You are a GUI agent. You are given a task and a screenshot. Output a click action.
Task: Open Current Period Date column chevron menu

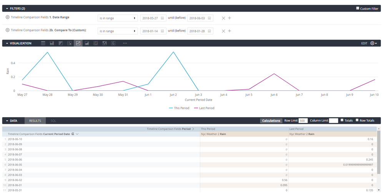[x=77, y=134]
